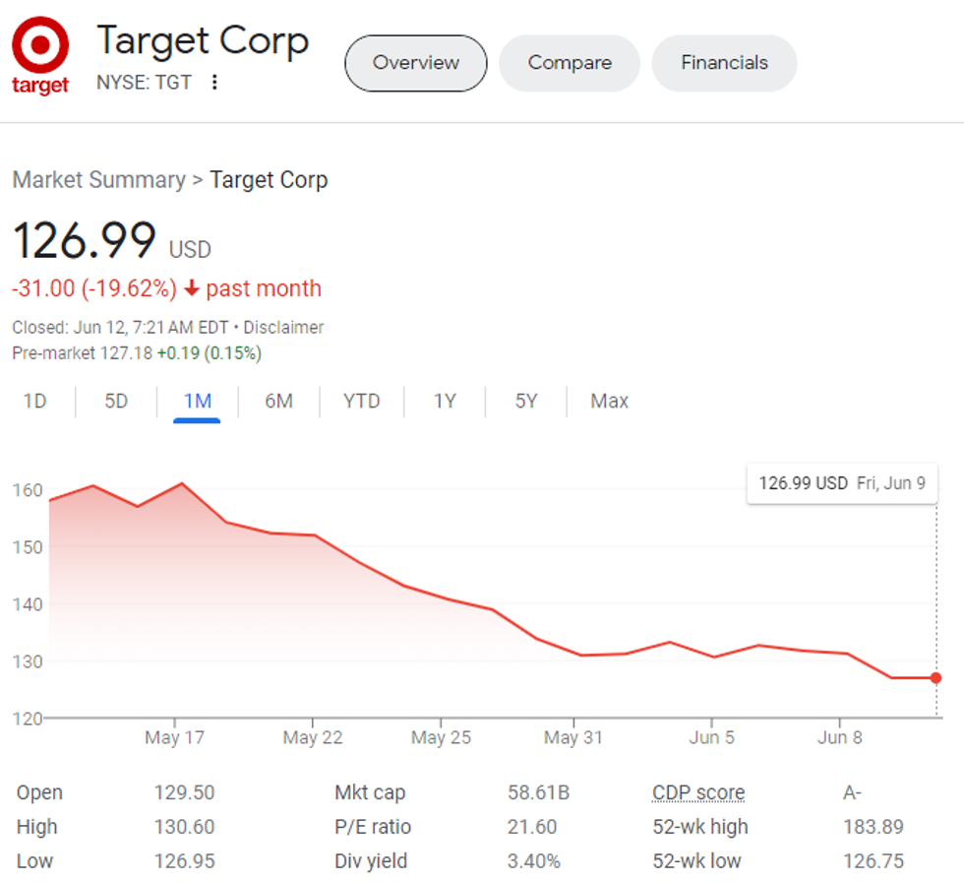Show the 1Y chart range

[445, 402]
